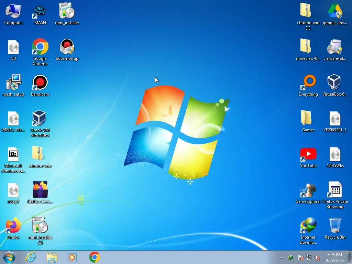Select the CD disc image file
The image size is (352, 264).
13,50
